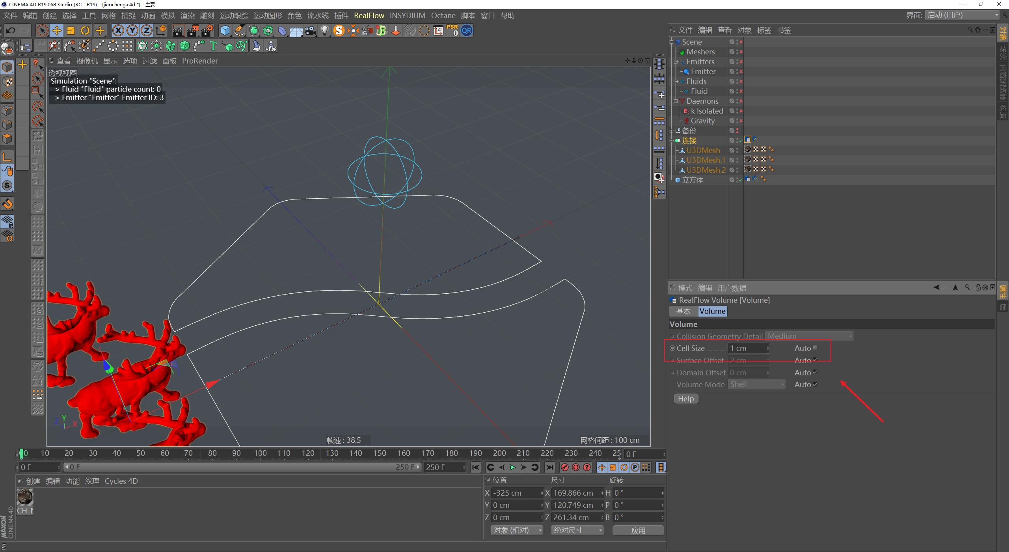1009x552 pixels.
Task: Click the 应用 apply button
Action: point(638,530)
